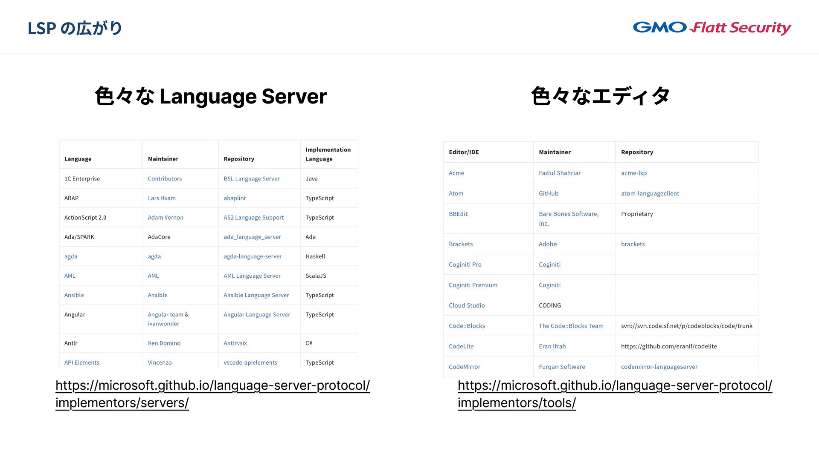The height and width of the screenshot is (460, 819).
Task: Click the LSP の広がり slide title
Action: (75, 28)
